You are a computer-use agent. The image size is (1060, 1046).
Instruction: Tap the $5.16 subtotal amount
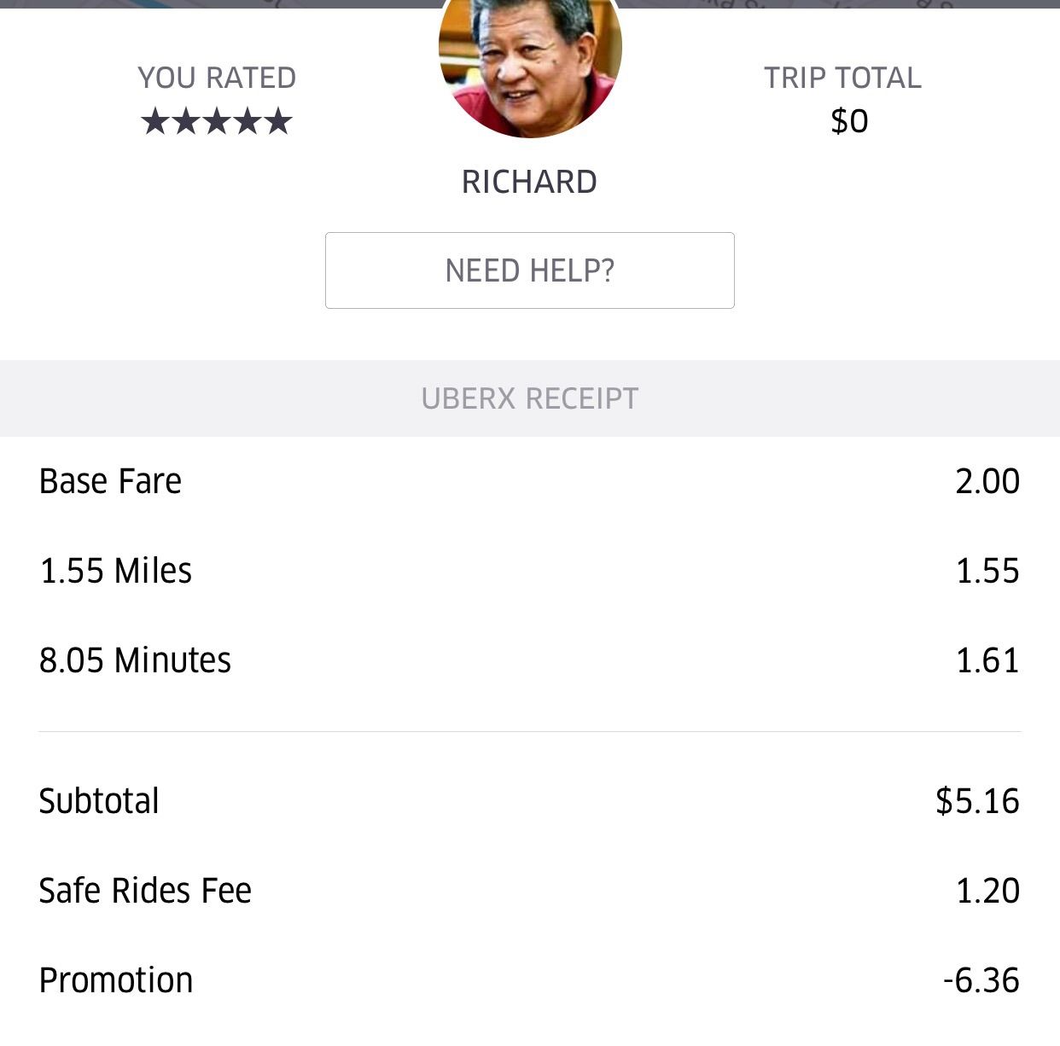tap(977, 801)
